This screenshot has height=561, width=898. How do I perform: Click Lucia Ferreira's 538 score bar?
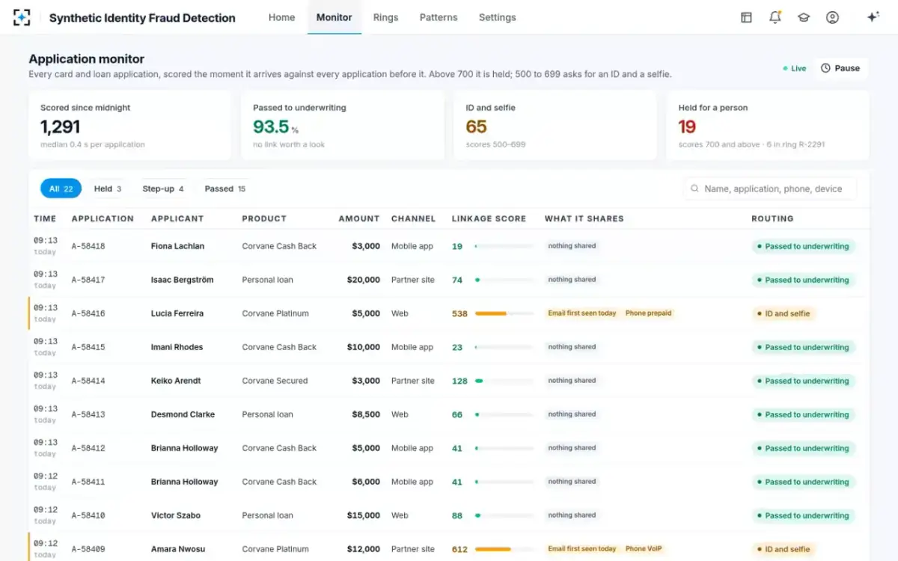[x=504, y=313]
